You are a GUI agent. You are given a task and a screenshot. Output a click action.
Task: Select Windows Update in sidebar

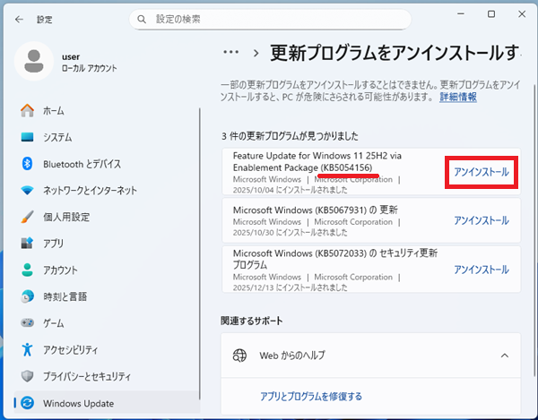point(78,403)
